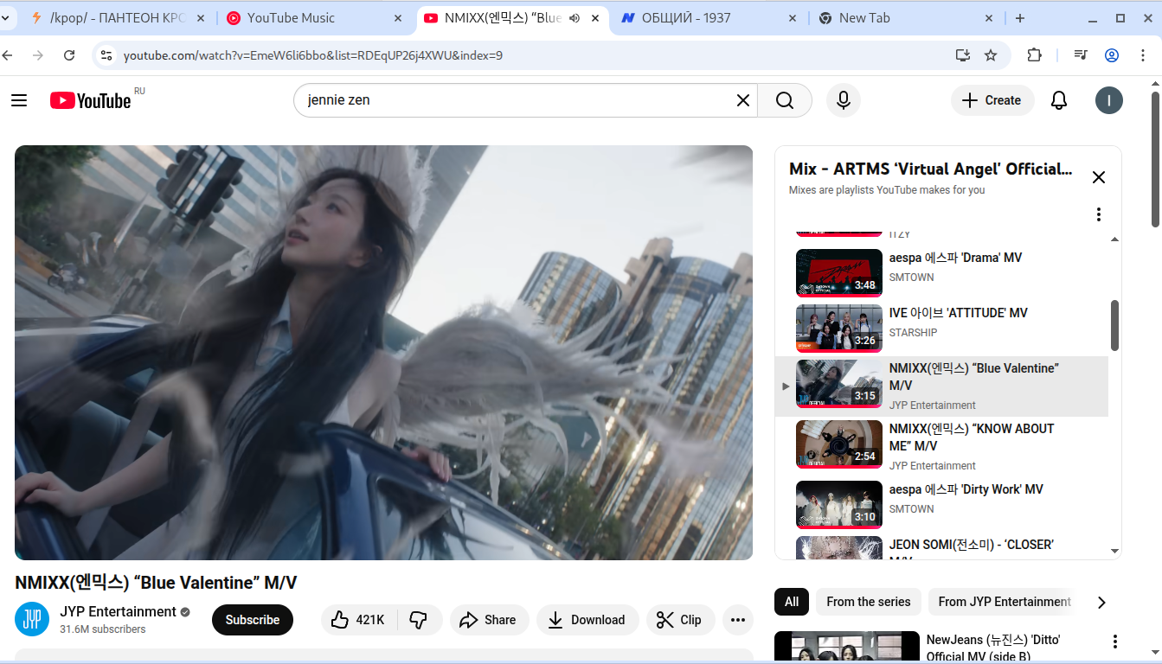Image resolution: width=1162 pixels, height=664 pixels.
Task: Open Mix playlist more options menu
Action: (1099, 214)
